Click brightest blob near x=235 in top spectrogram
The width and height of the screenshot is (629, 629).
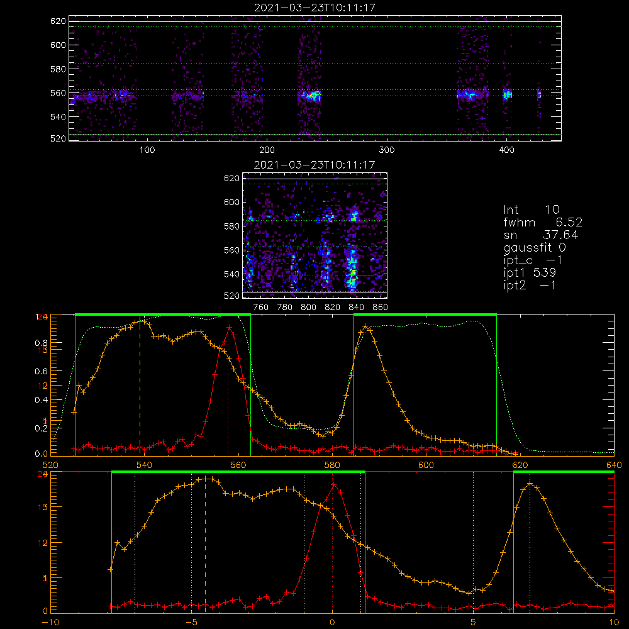[311, 96]
